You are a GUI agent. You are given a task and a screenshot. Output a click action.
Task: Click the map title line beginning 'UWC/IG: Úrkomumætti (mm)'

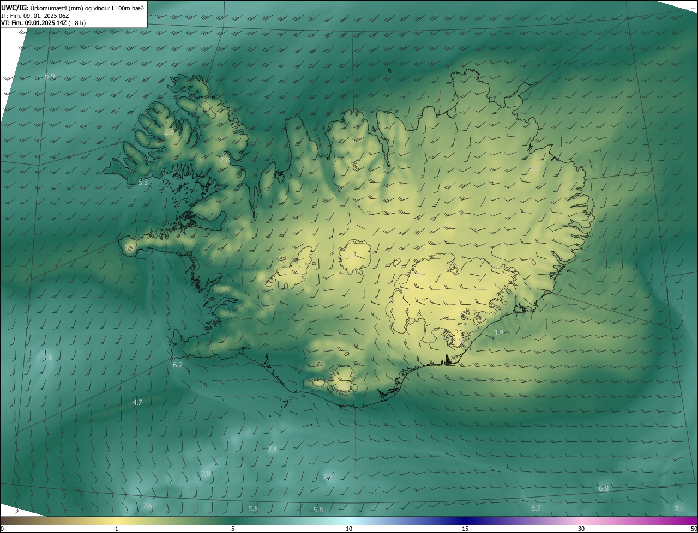pyautogui.click(x=73, y=8)
